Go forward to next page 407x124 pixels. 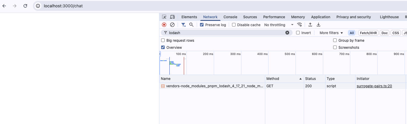tap(15, 6)
